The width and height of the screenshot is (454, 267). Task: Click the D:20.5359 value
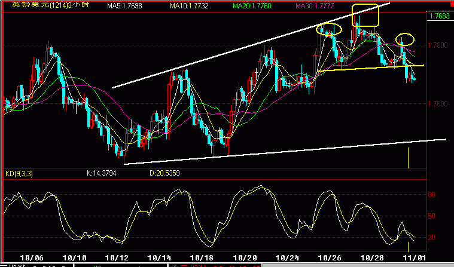[164, 173]
